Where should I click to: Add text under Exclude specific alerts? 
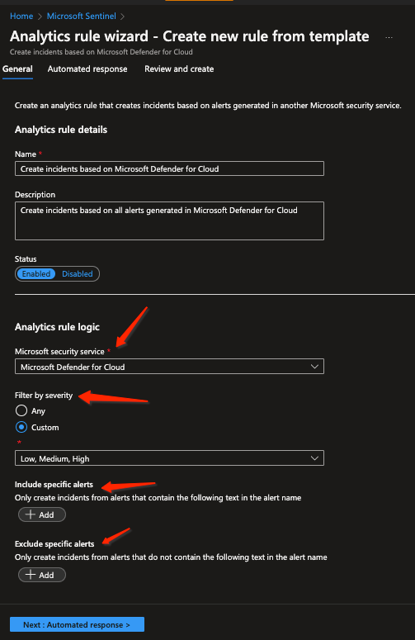click(x=41, y=575)
